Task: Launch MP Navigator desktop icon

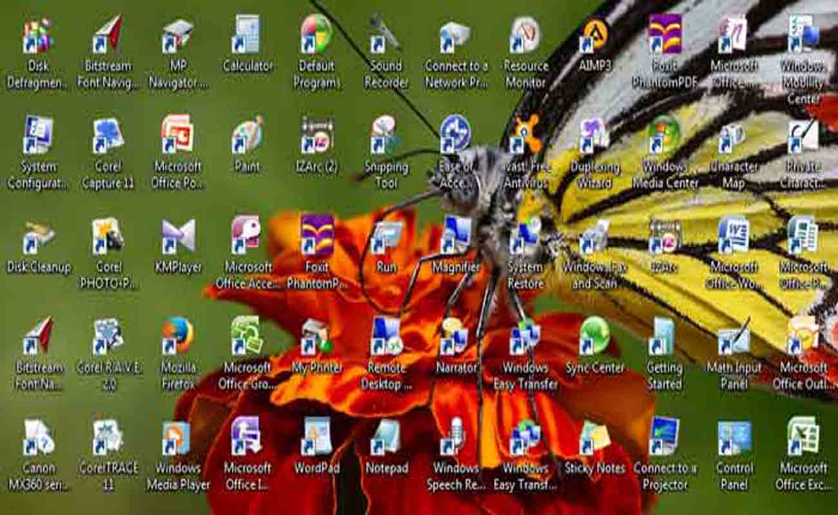Action: coord(177,36)
